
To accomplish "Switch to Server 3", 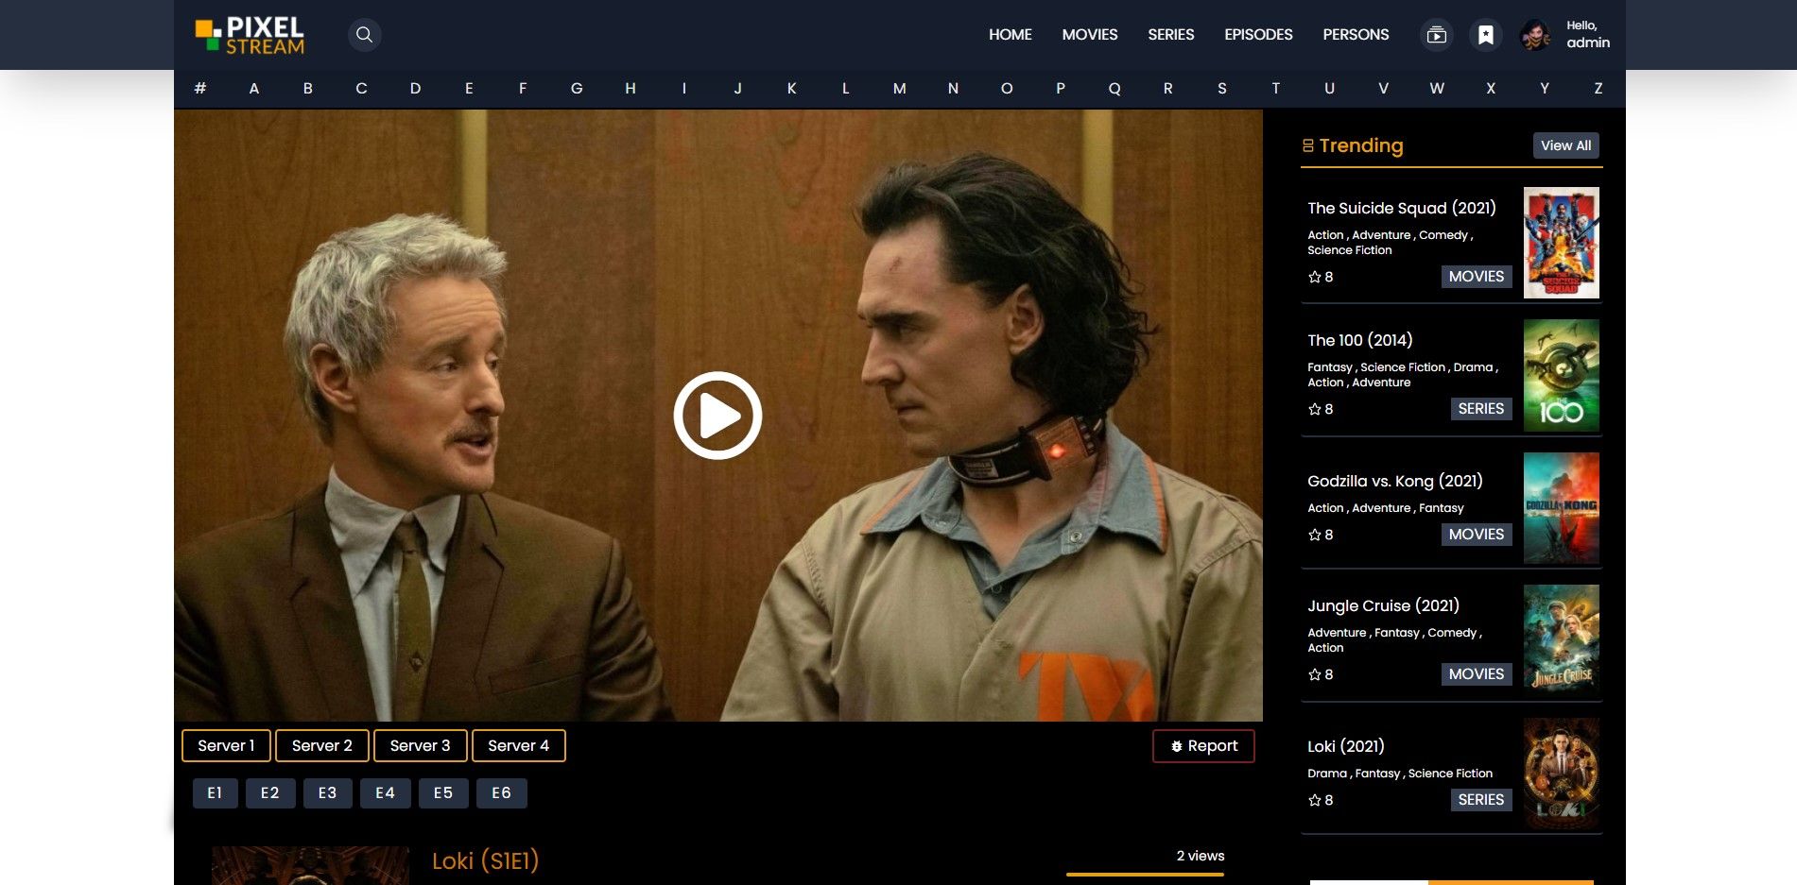I will click(x=420, y=745).
